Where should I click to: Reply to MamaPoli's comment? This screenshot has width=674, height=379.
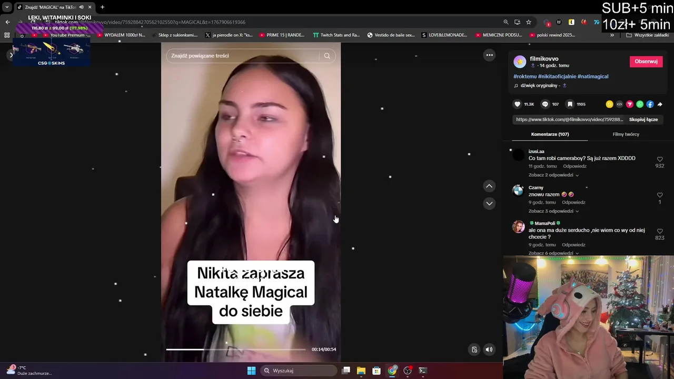tap(573, 245)
